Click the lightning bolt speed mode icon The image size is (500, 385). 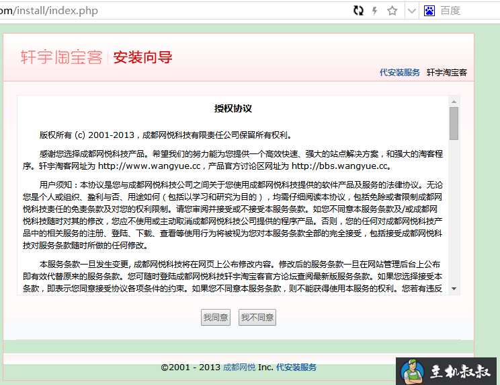(x=375, y=11)
